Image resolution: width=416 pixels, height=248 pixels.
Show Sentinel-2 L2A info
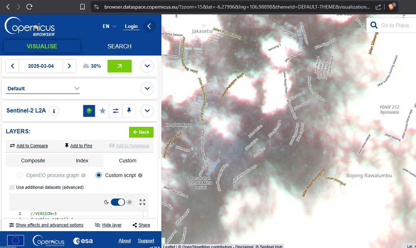(x=54, y=111)
